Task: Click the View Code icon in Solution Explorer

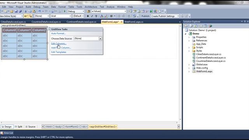Action: click(x=201, y=26)
